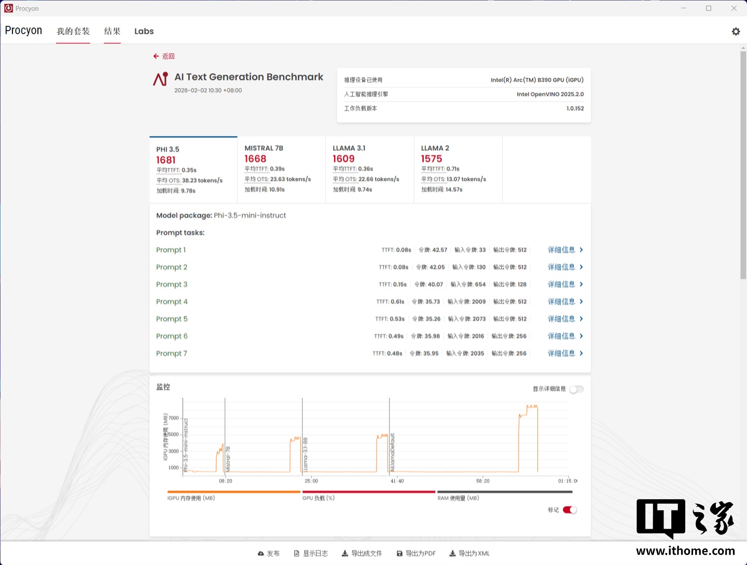
Task: Switch to the 我的套装 tab
Action: tap(73, 31)
